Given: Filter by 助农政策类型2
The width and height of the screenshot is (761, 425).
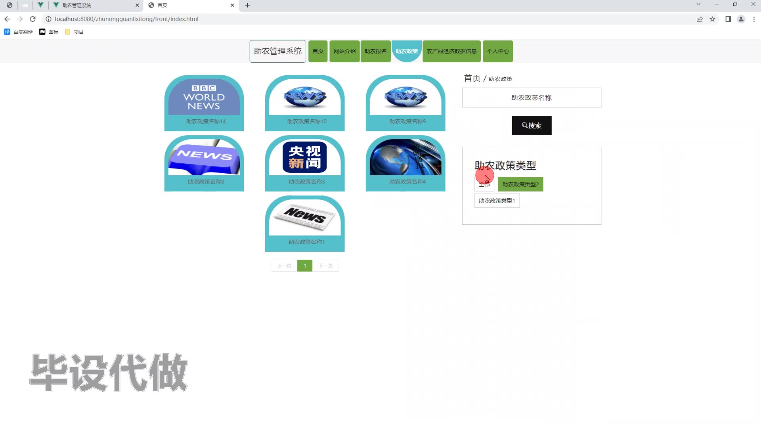Looking at the screenshot, I should click(520, 184).
